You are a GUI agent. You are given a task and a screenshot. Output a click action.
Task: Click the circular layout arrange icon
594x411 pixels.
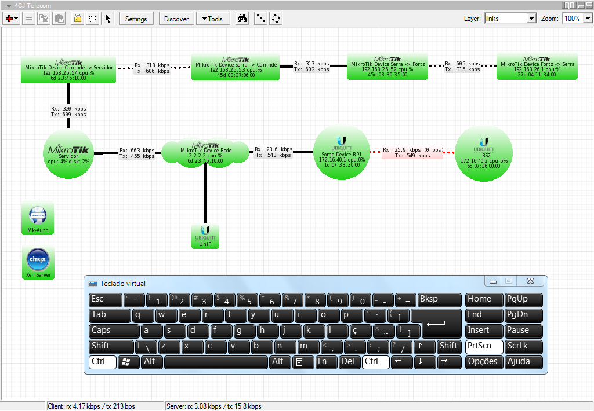pos(276,19)
